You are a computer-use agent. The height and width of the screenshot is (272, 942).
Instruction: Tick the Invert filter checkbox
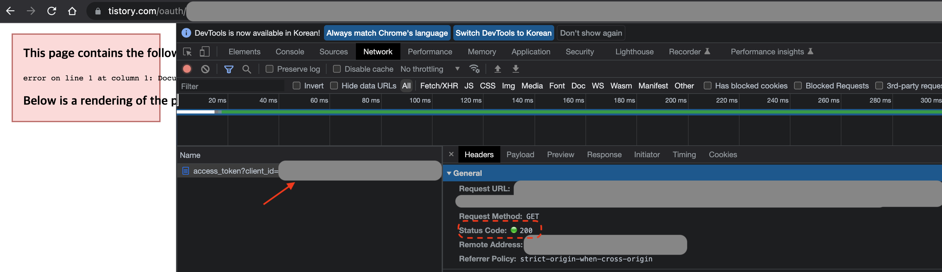[297, 86]
